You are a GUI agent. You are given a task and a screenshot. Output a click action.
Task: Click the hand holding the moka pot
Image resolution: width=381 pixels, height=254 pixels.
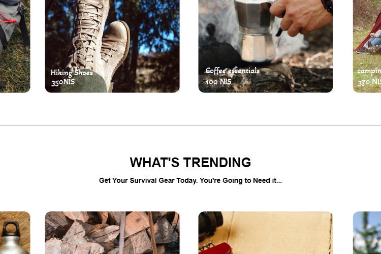(300, 17)
